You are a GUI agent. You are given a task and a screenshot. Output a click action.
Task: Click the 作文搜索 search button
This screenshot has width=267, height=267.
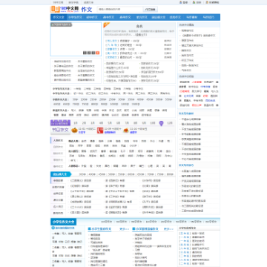point(151,10)
